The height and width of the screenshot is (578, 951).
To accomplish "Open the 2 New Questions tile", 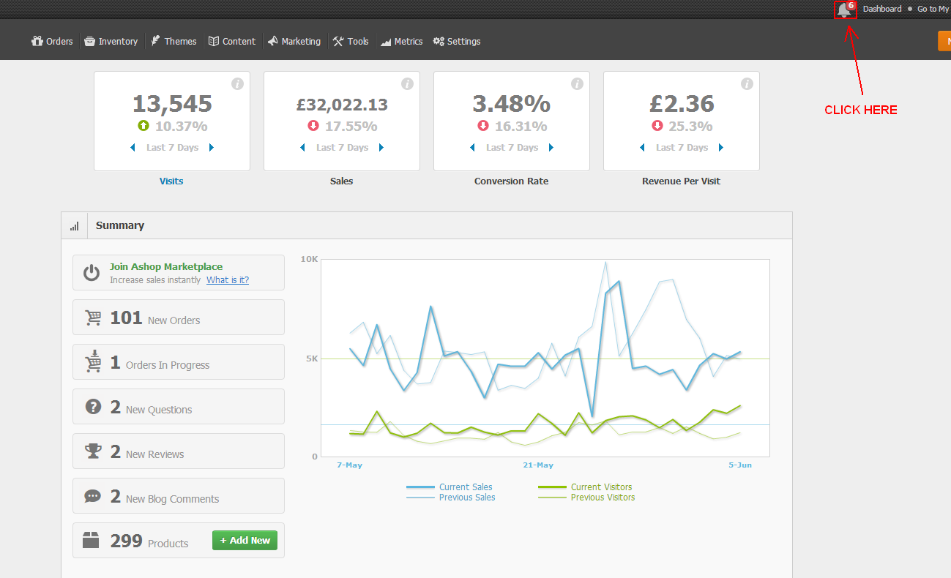I will click(179, 407).
